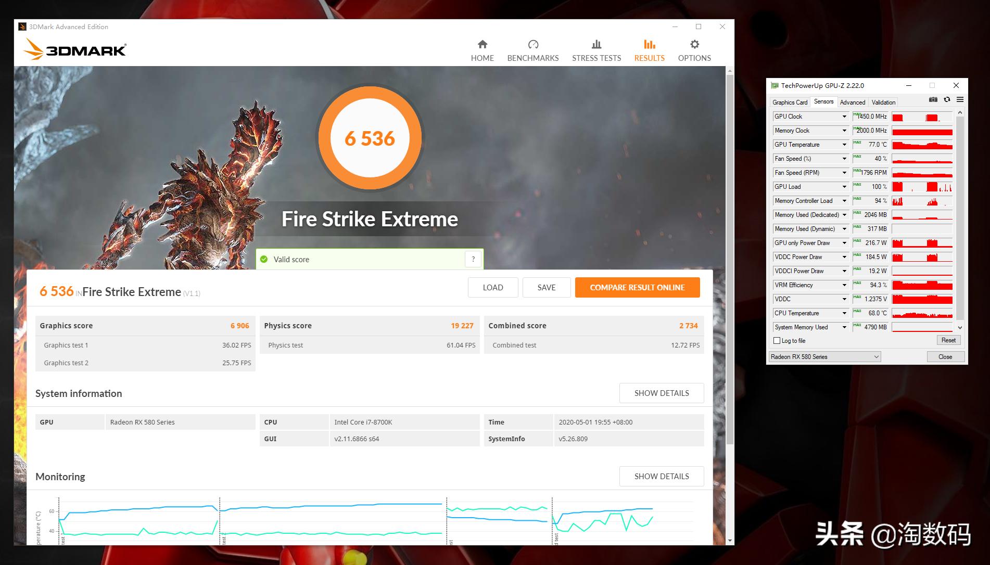Click the 3DMark scrollbar down arrow
This screenshot has width=990, height=565.
pyautogui.click(x=730, y=541)
